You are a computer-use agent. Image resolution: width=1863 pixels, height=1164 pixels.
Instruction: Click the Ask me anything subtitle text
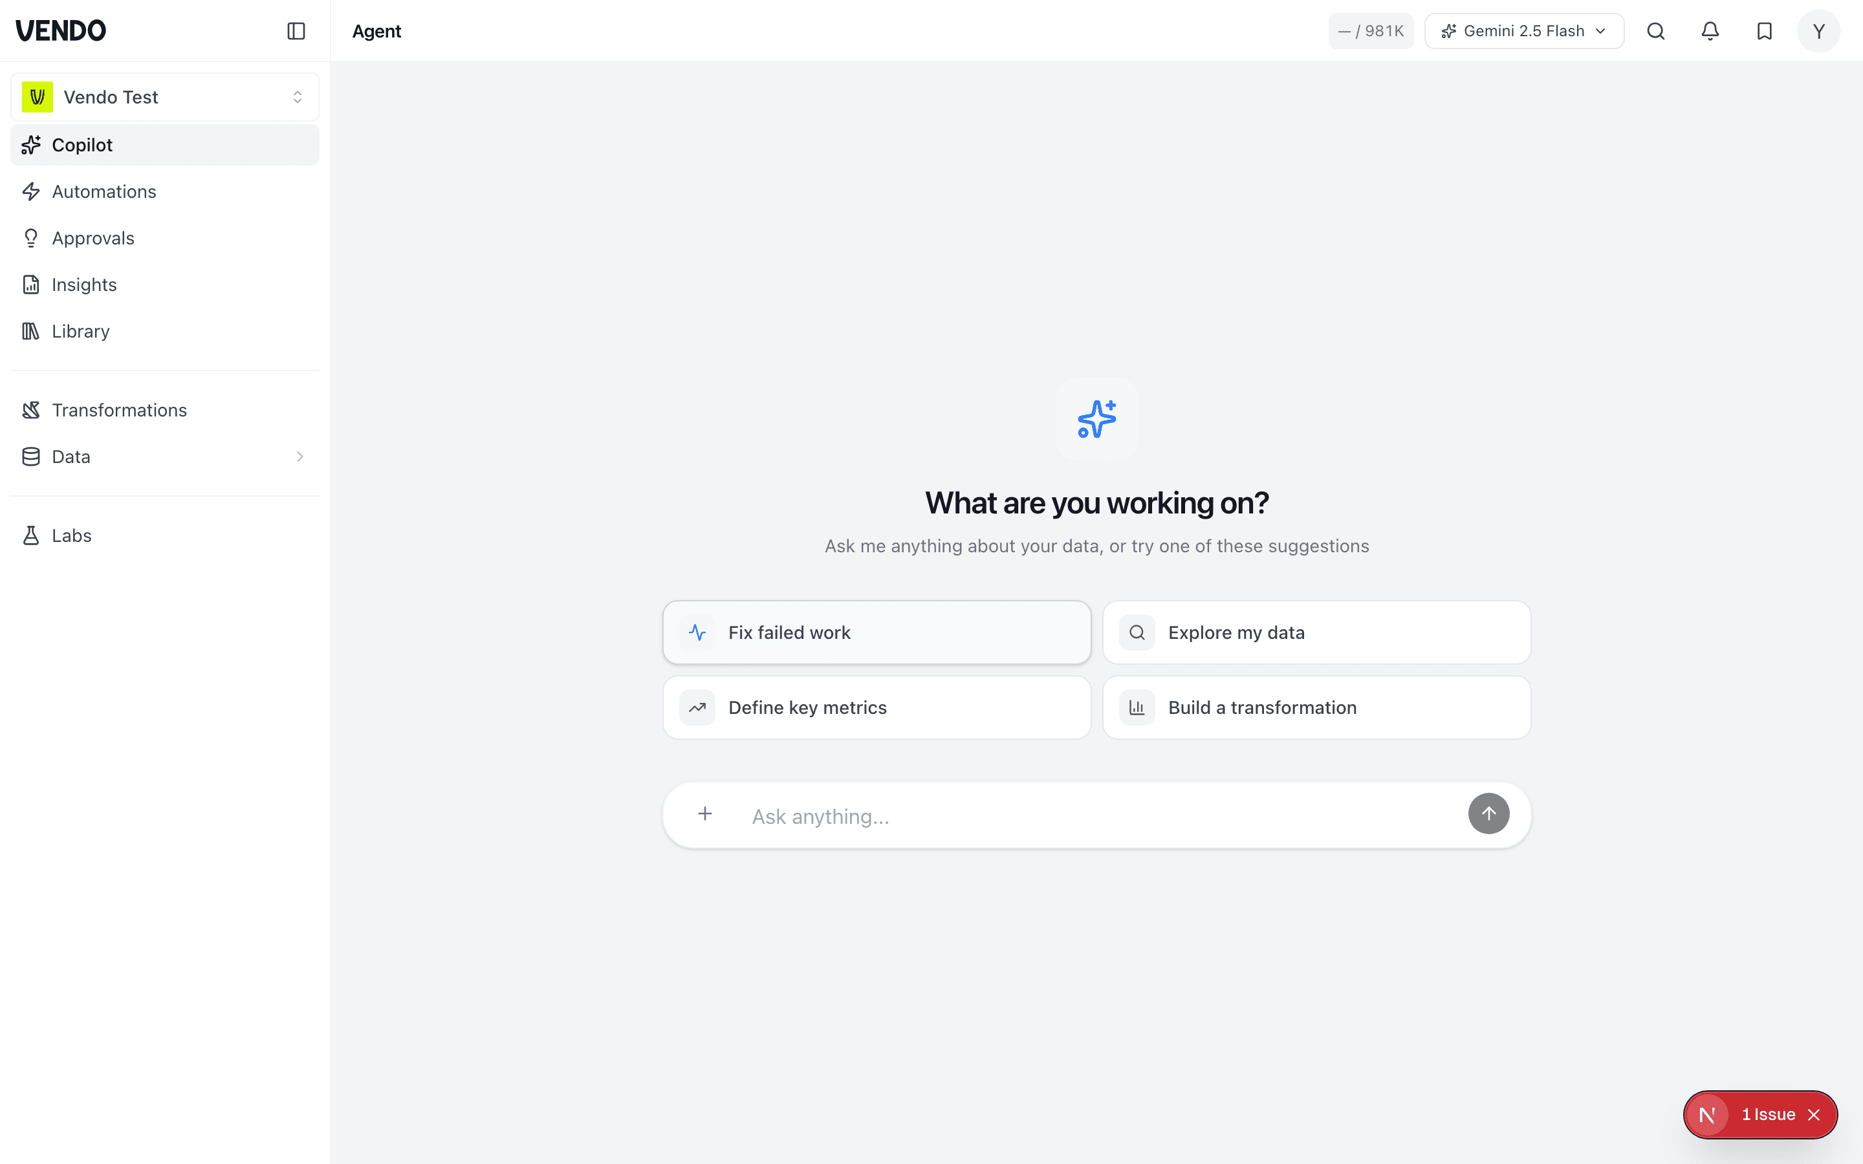(x=1096, y=546)
